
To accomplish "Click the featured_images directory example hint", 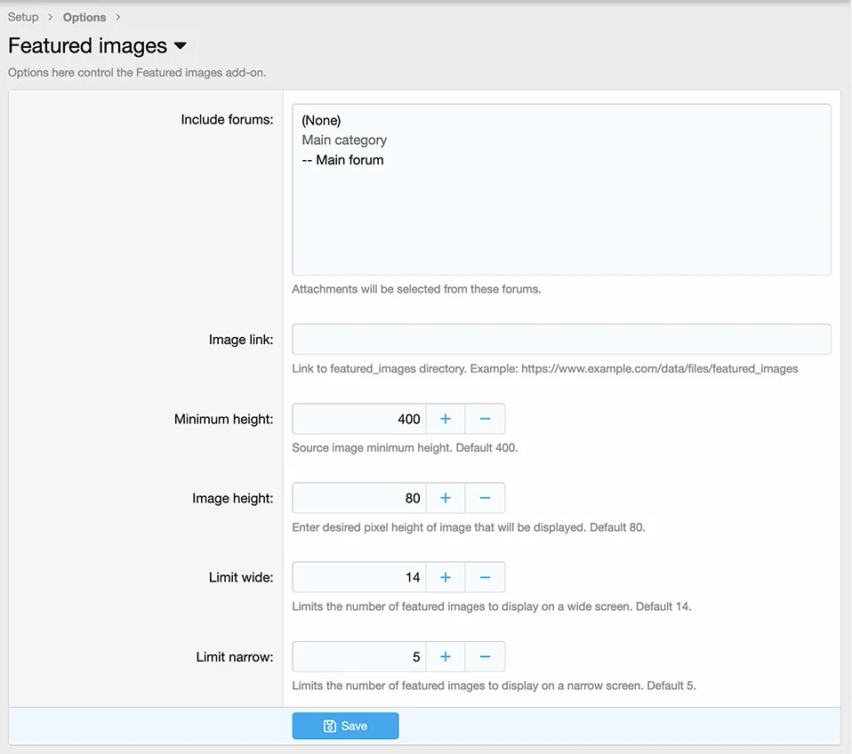I will pos(545,368).
